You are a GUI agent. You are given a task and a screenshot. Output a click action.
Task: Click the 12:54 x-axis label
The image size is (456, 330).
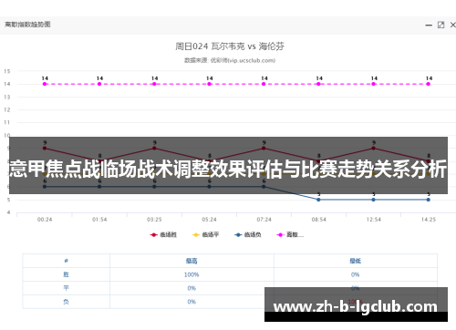(x=373, y=220)
